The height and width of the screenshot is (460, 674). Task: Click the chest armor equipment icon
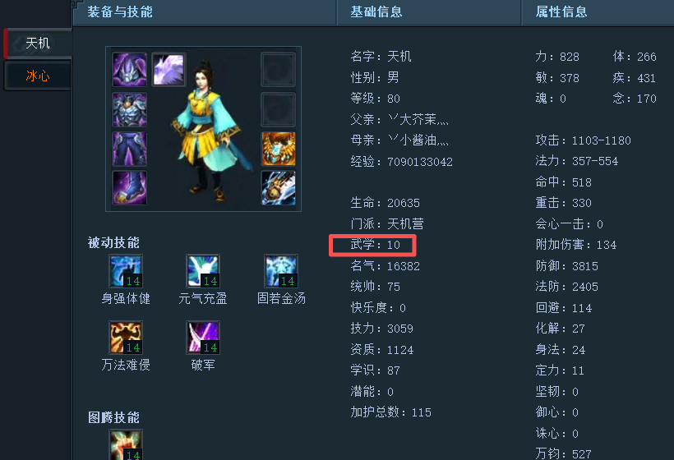[129, 109]
